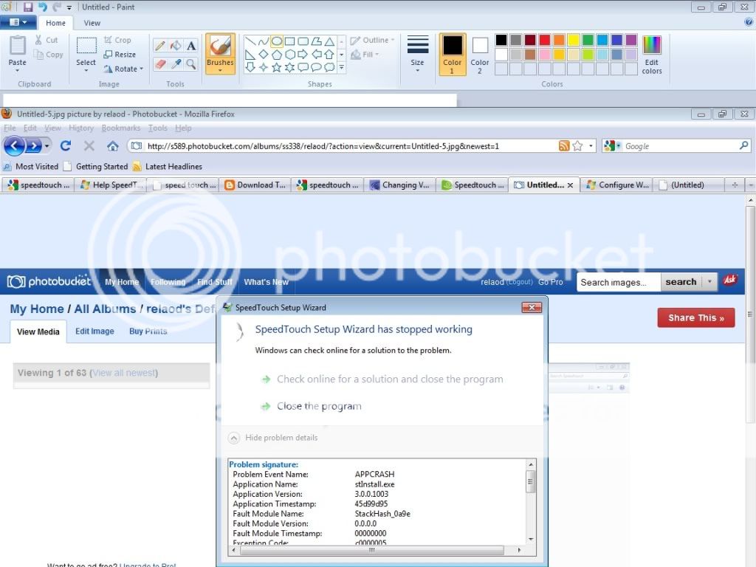
Task: Select the Text tool in Paint
Action: tap(191, 46)
